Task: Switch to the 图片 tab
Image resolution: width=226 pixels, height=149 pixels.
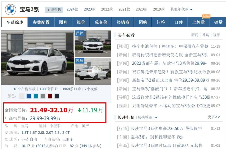Action: [63, 22]
